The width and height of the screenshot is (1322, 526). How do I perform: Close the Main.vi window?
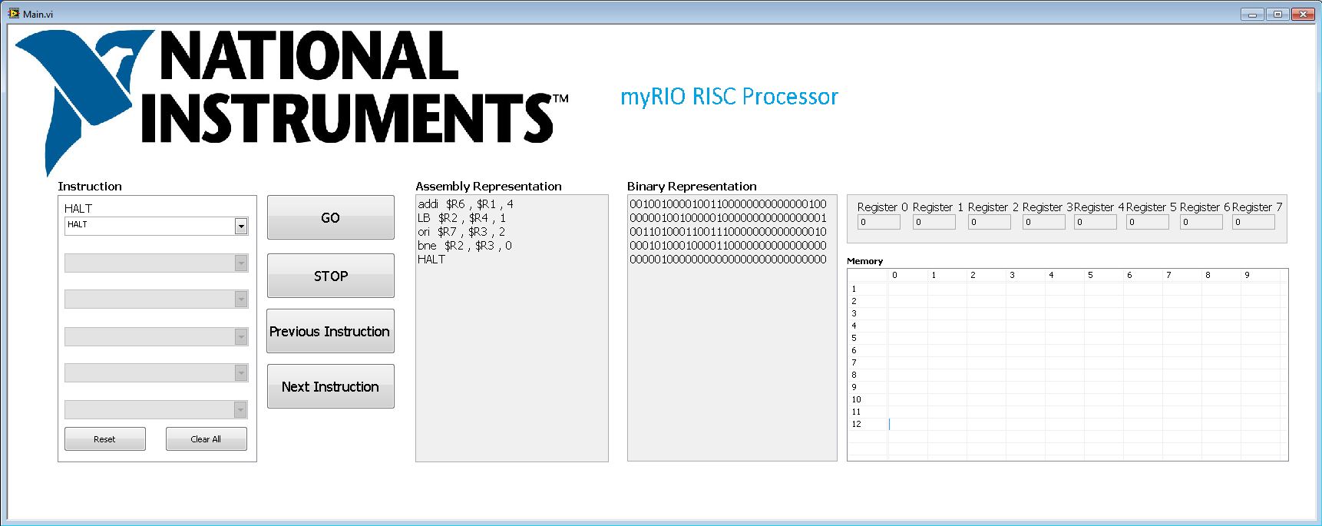click(1303, 14)
